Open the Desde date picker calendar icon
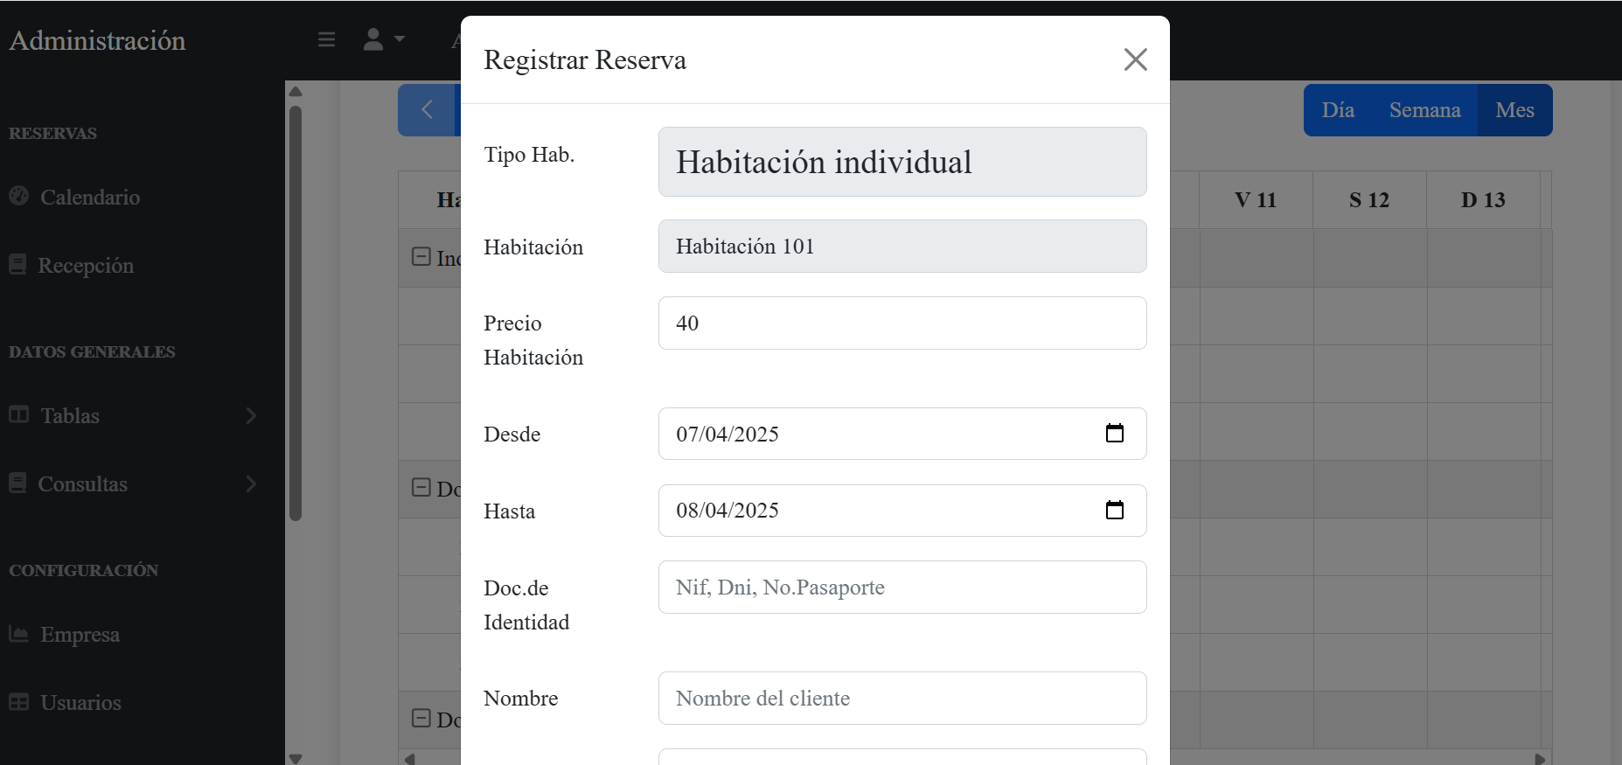 (x=1114, y=434)
